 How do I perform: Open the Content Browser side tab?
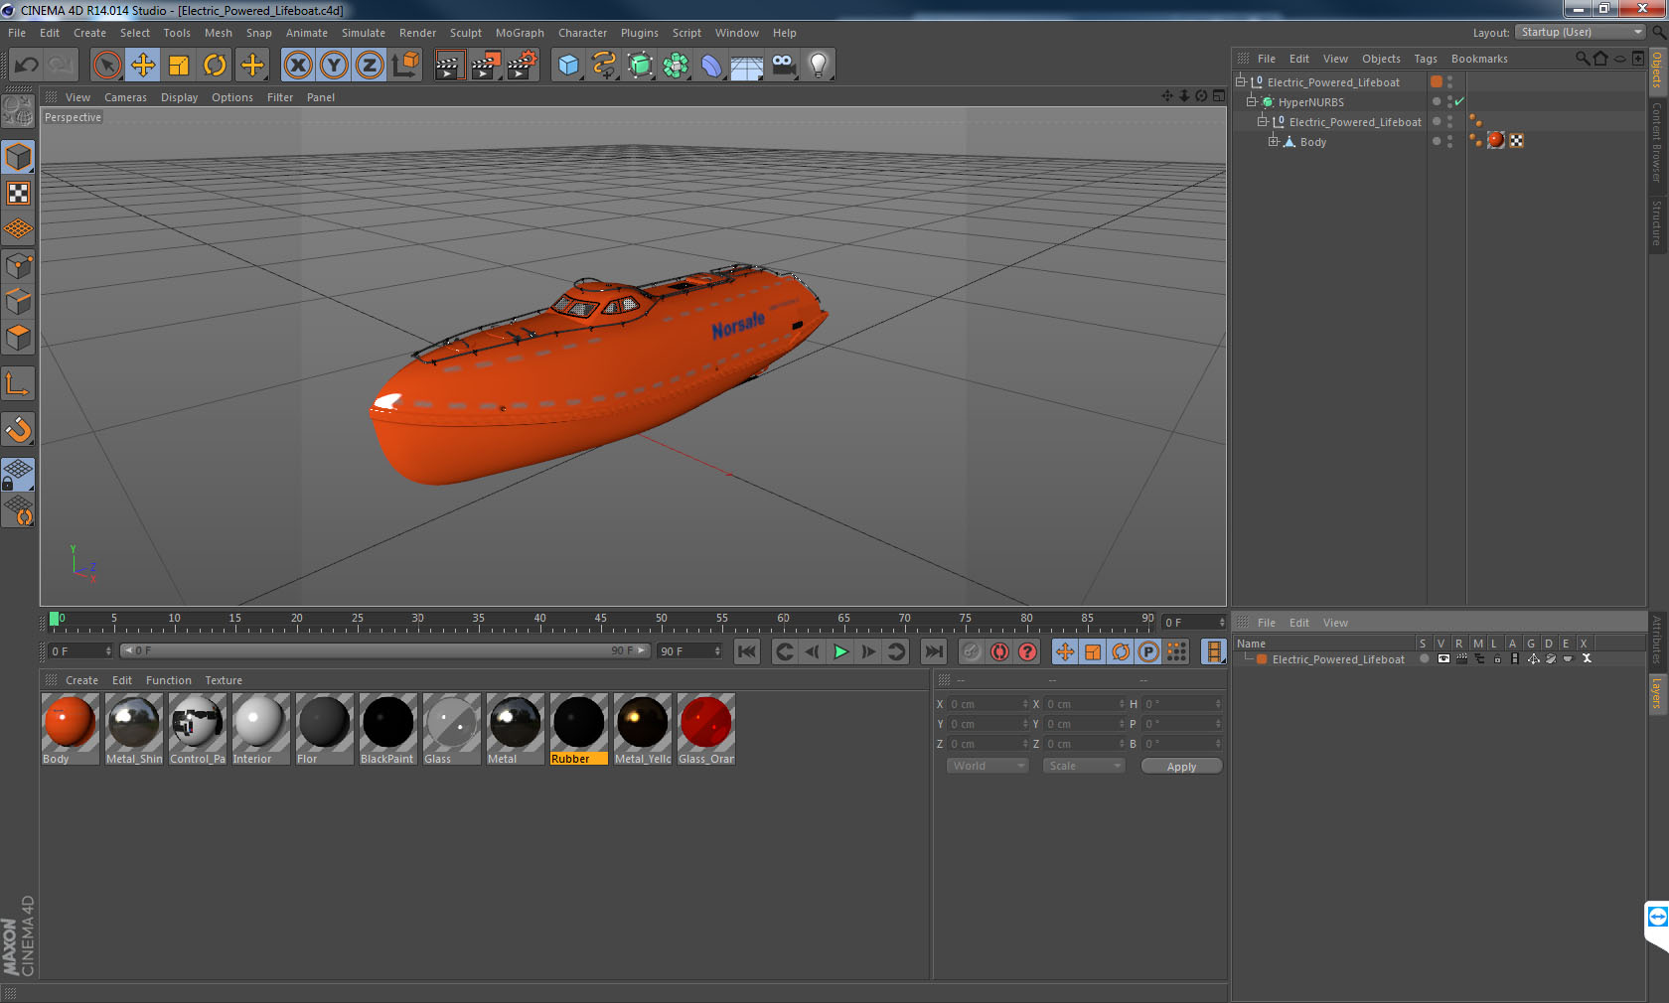tap(1656, 141)
